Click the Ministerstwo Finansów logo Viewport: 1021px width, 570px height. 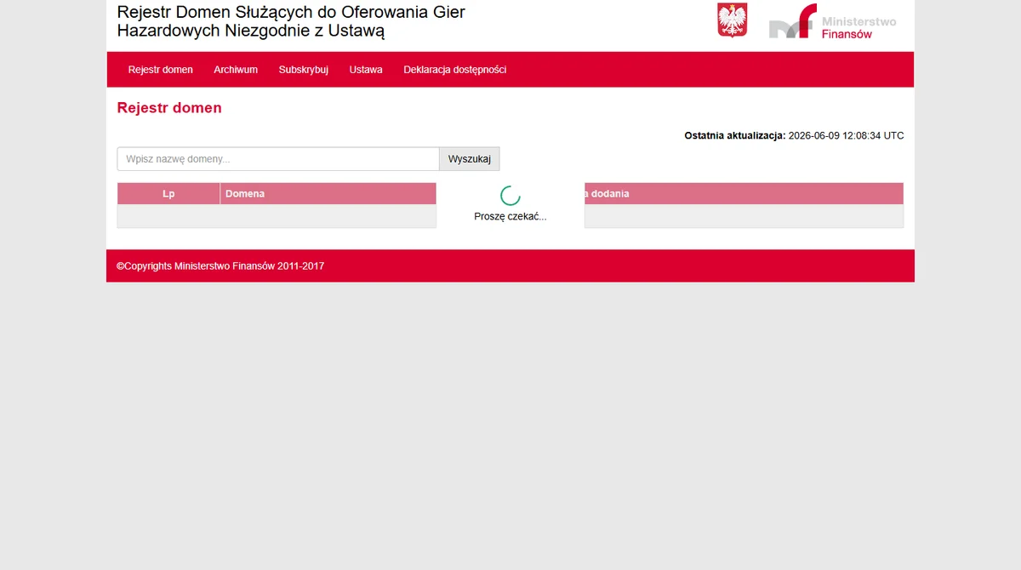[832, 21]
